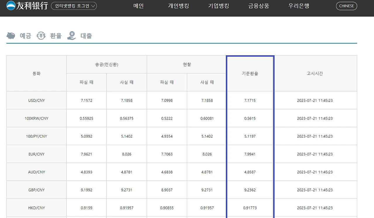Image resolution: width=374 pixels, height=218 pixels.
Task: Select the USD/CNY currency row
Action: pyautogui.click(x=36, y=100)
